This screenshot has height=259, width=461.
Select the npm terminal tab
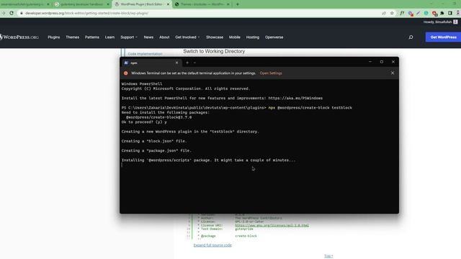click(x=151, y=63)
